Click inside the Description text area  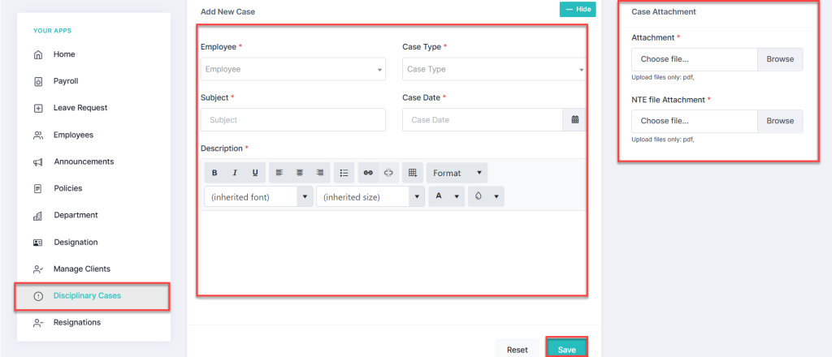(x=393, y=252)
